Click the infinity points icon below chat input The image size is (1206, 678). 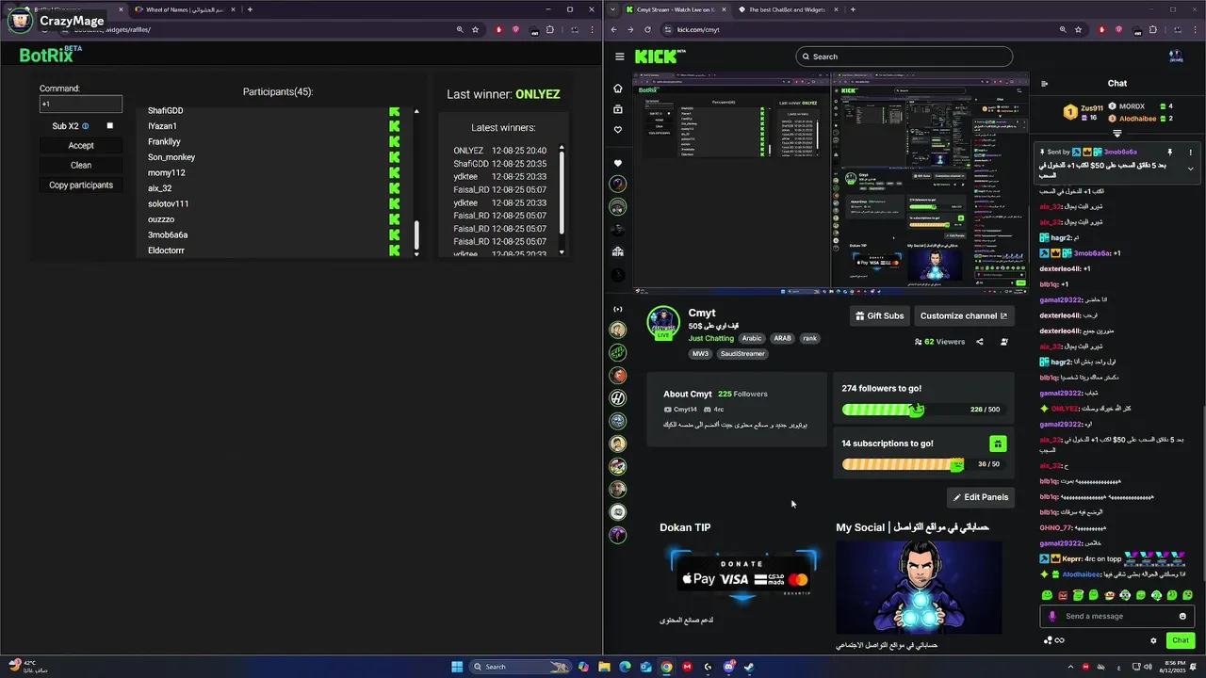pyautogui.click(x=1059, y=640)
